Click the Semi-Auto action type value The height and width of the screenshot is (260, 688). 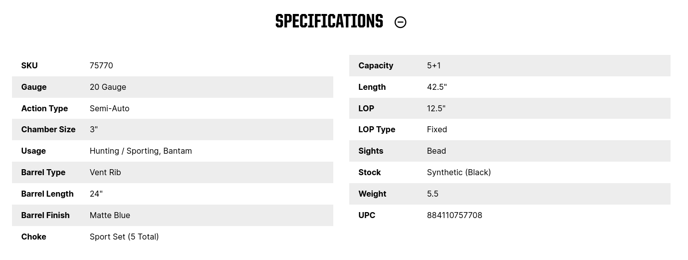tap(109, 108)
